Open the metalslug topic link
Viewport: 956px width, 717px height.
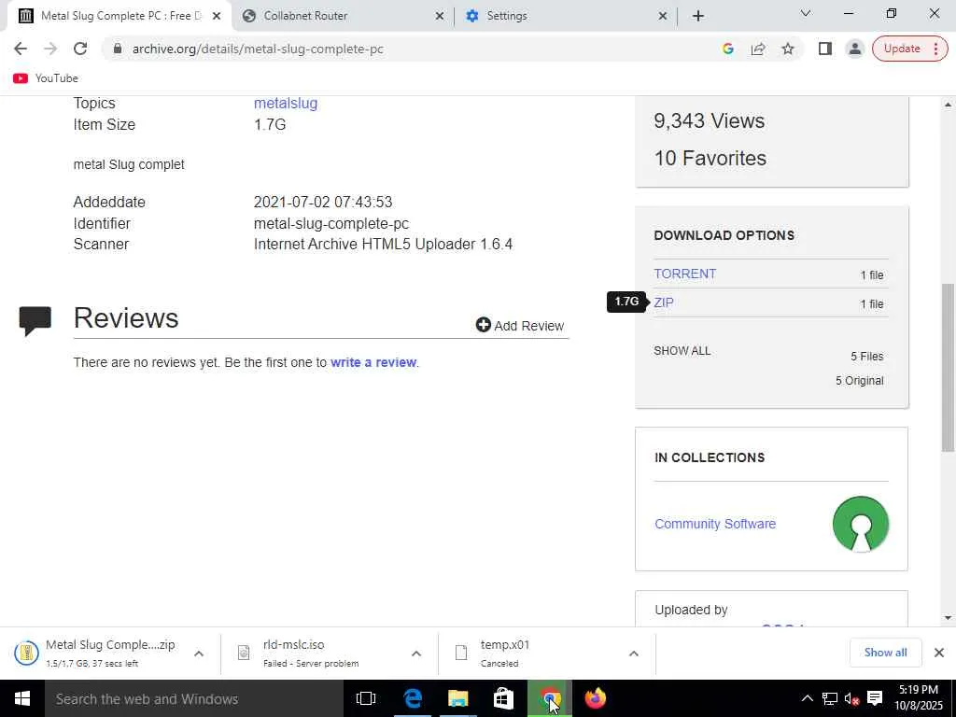286,103
